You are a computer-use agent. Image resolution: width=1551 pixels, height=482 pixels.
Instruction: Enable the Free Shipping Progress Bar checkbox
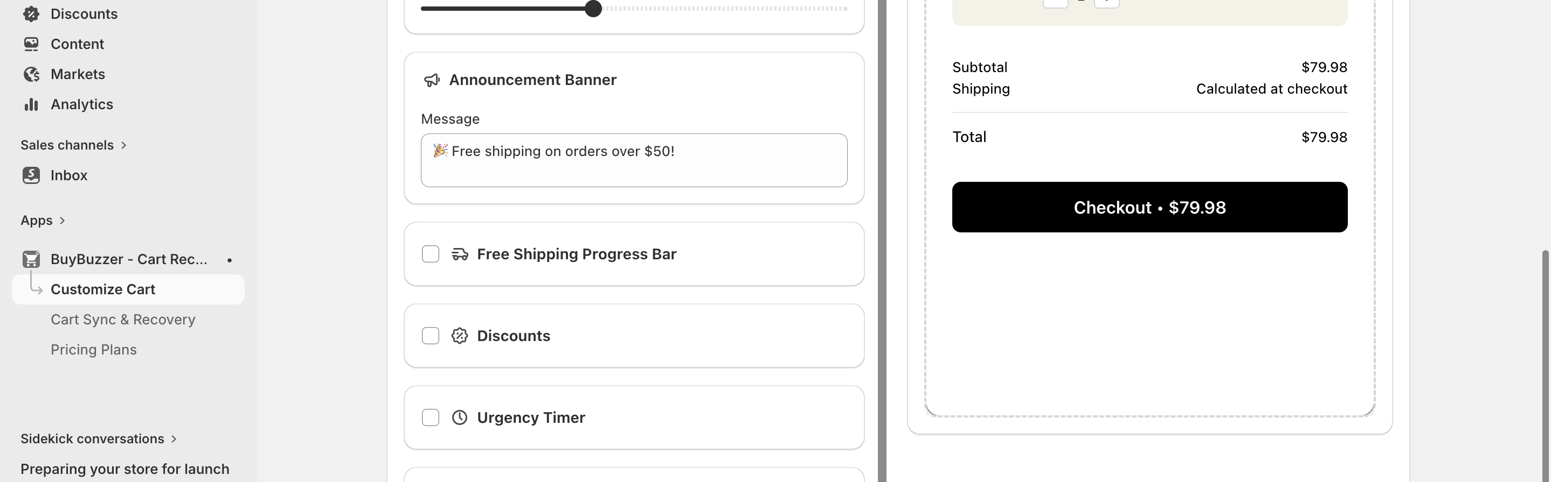[x=431, y=254]
